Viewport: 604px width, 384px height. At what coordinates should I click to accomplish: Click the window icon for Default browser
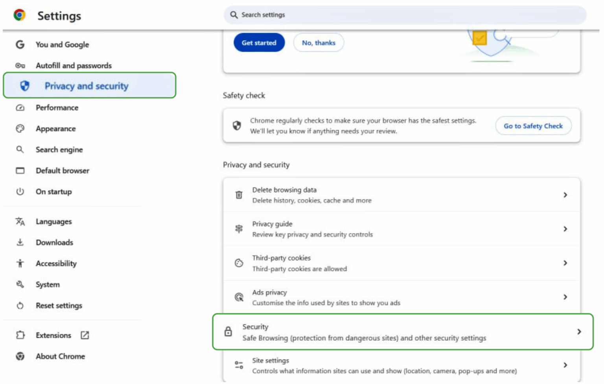point(20,171)
